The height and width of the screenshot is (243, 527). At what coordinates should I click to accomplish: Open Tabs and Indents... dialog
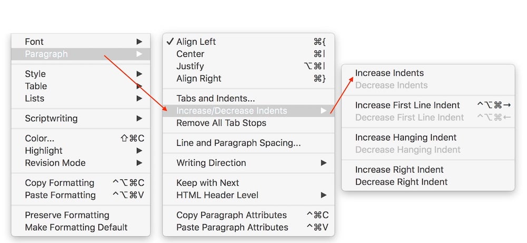tap(216, 98)
